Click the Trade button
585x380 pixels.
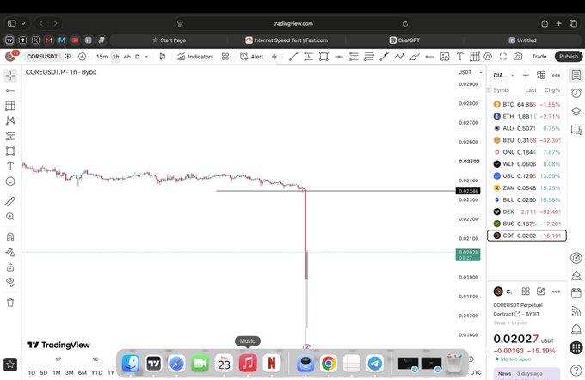coord(539,57)
